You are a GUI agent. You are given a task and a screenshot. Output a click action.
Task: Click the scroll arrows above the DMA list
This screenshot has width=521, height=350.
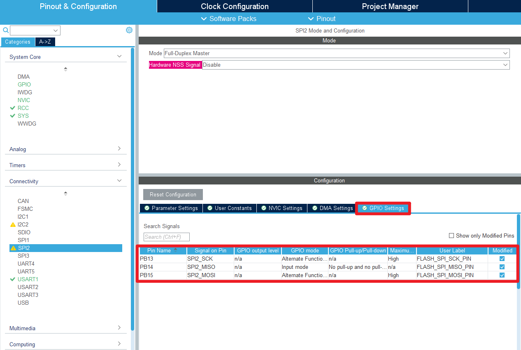pos(65,69)
